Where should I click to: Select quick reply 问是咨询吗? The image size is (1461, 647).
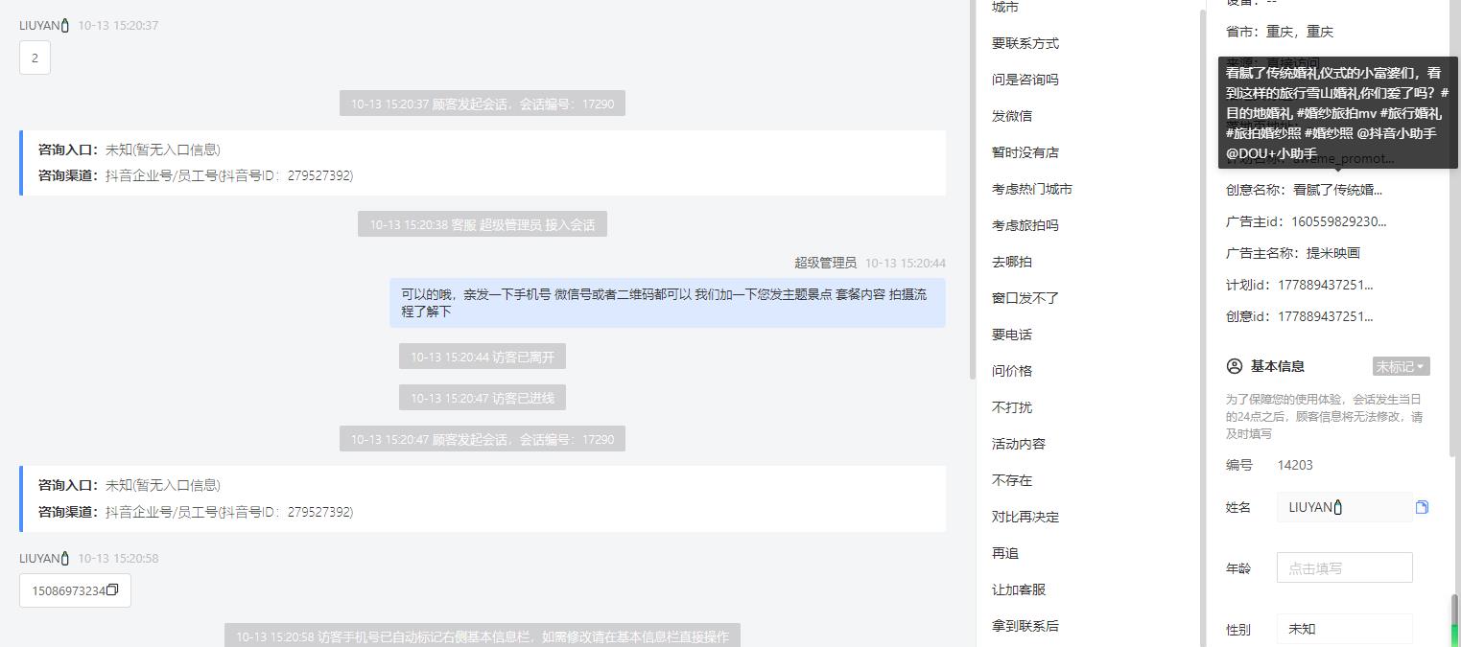click(x=1025, y=80)
